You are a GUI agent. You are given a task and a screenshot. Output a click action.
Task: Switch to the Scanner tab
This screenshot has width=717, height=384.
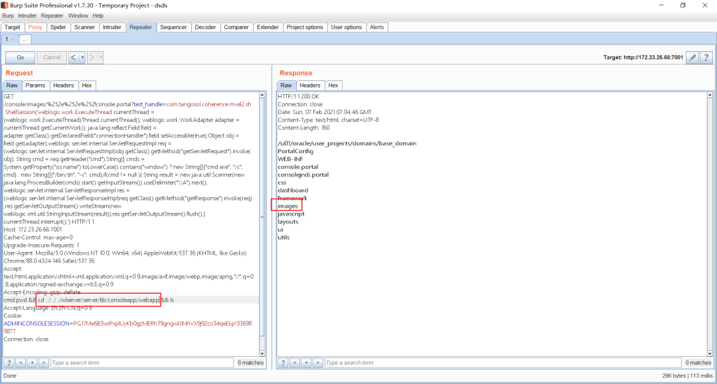84,27
